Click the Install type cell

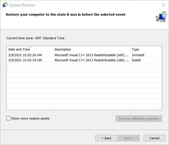click(136, 60)
